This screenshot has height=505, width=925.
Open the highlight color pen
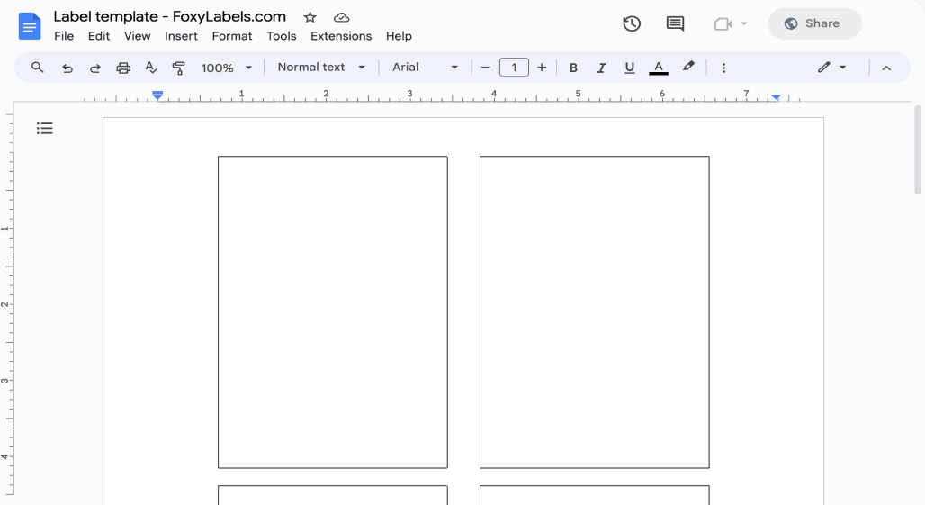pyautogui.click(x=688, y=67)
